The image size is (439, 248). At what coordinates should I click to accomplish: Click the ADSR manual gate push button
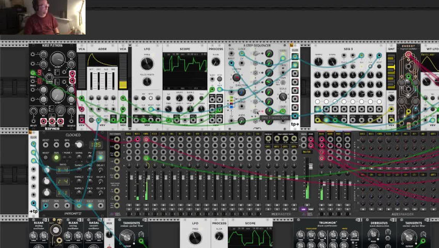pos(91,120)
